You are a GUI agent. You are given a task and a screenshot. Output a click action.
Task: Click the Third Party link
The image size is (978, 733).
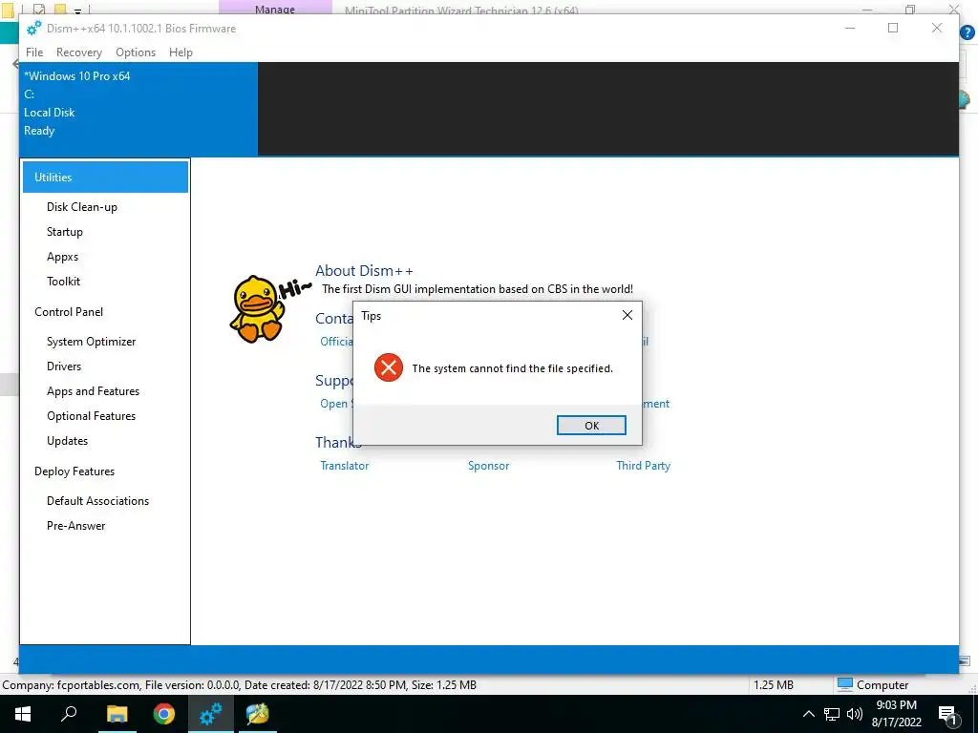643,466
